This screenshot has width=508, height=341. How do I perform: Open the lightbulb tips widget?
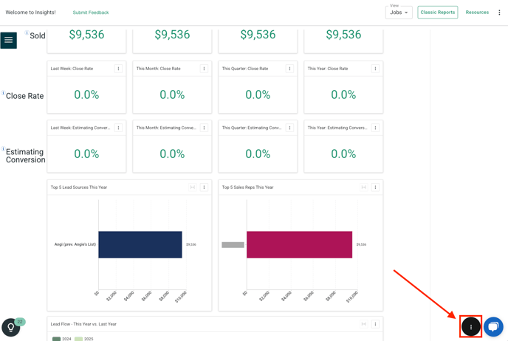pos(10,328)
